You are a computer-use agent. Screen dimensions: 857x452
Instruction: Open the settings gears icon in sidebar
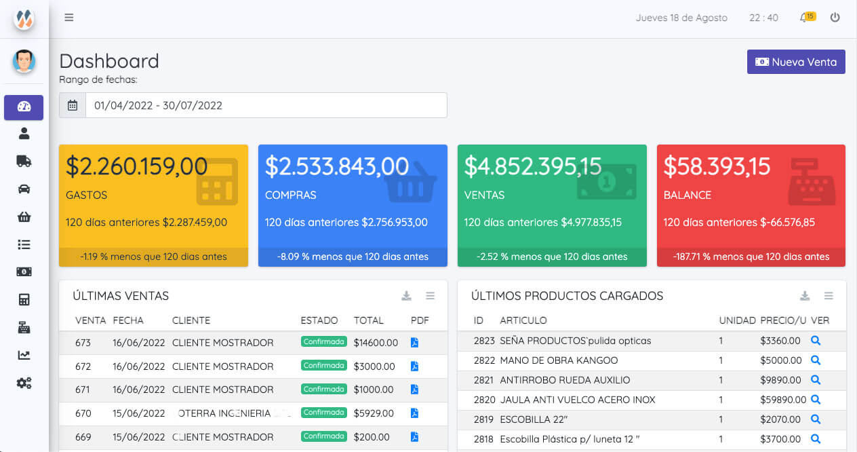(x=24, y=383)
